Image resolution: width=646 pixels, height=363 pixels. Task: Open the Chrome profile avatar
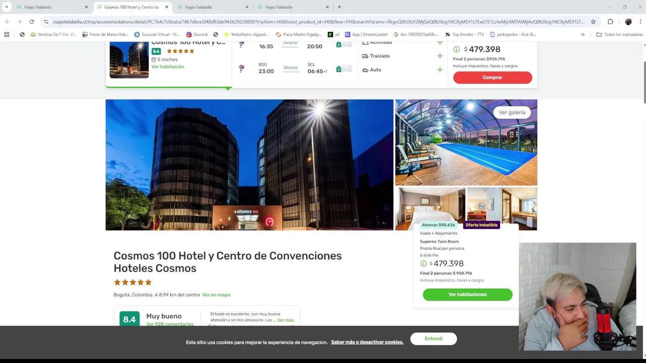(628, 22)
